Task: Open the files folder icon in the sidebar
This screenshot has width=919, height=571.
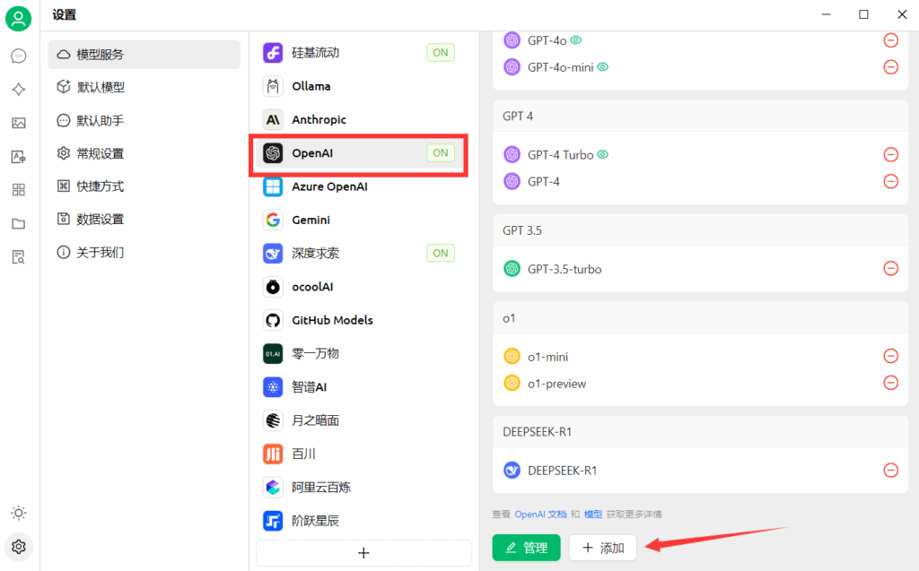Action: (x=19, y=223)
